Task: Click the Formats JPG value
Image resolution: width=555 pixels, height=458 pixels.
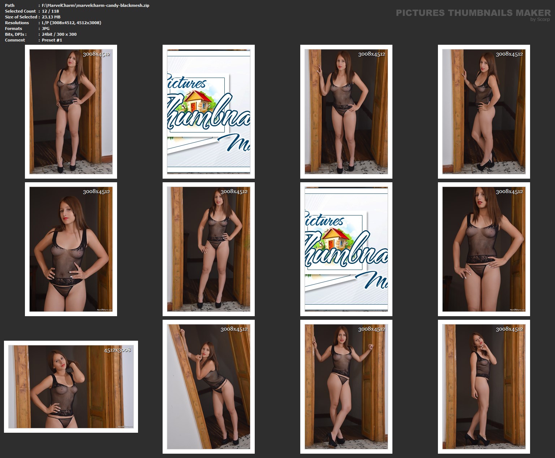Action: [x=46, y=29]
